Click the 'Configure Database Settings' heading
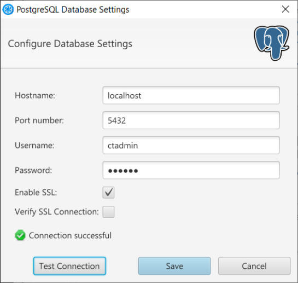The height and width of the screenshot is (283, 298). coord(70,44)
